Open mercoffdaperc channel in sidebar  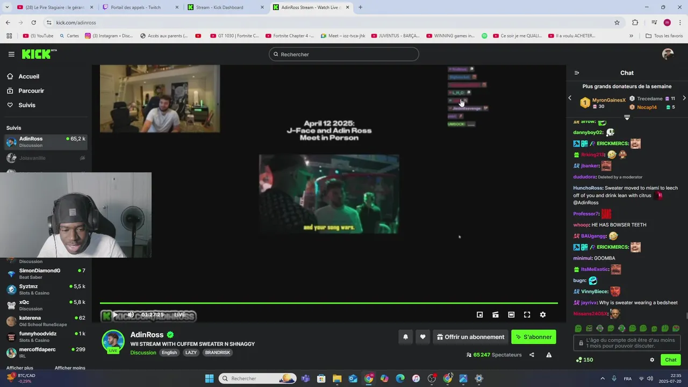click(x=46, y=352)
